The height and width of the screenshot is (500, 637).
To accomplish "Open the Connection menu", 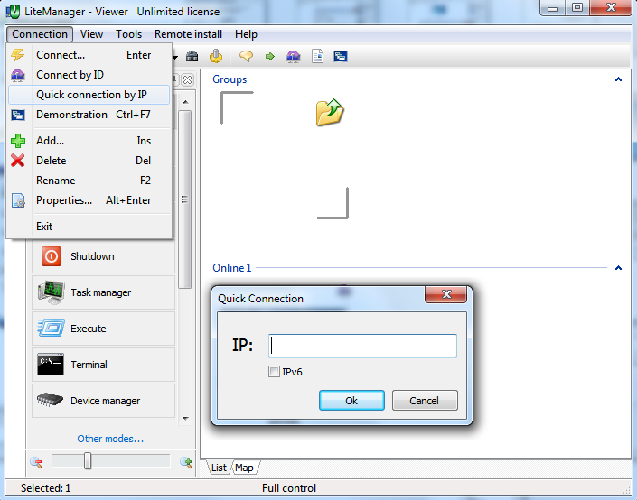I will point(40,34).
